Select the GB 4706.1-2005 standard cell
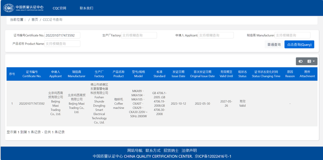This screenshot has width=323, height=160. (x=159, y=104)
